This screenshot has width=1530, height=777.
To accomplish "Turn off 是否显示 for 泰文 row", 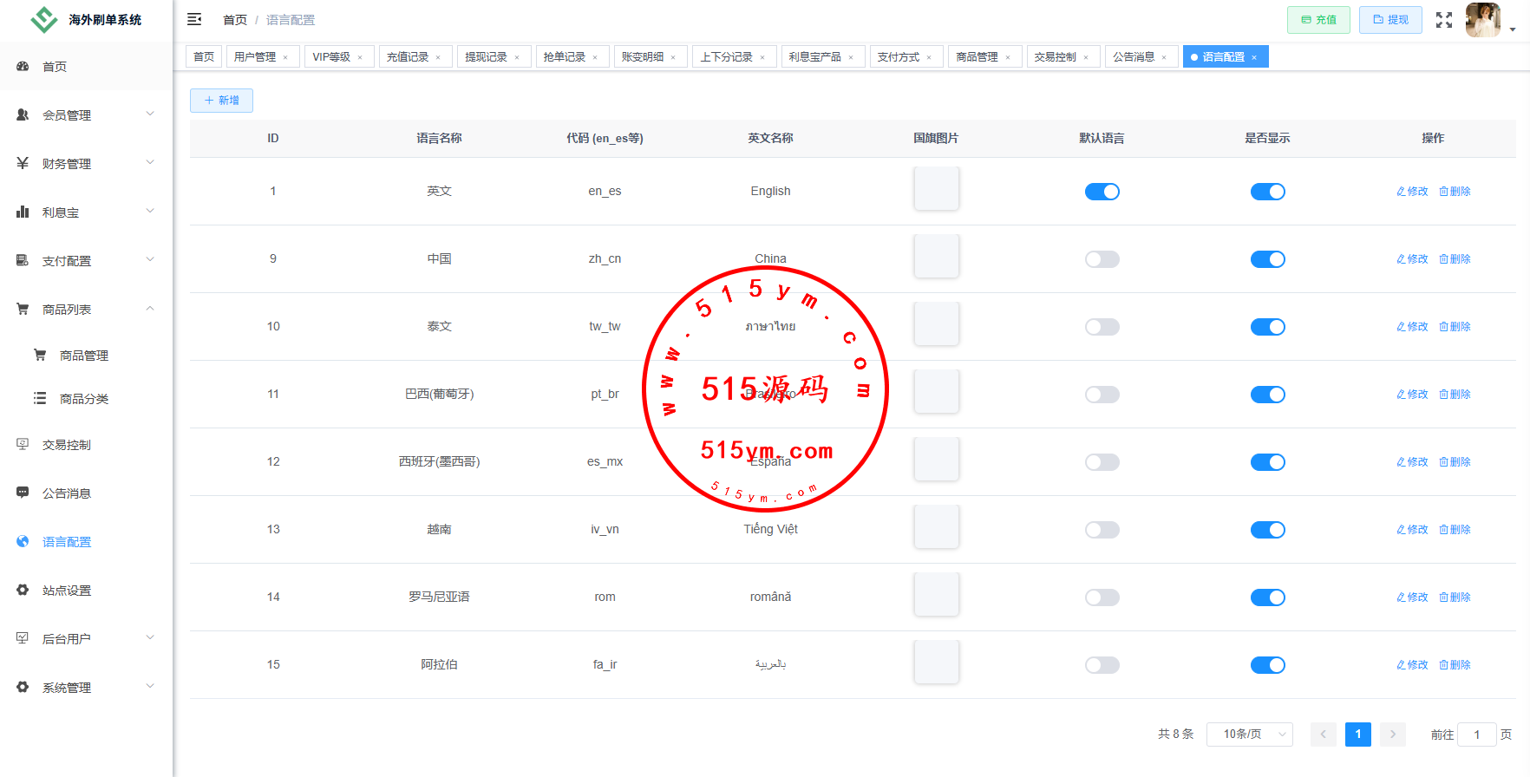I will 1267,327.
